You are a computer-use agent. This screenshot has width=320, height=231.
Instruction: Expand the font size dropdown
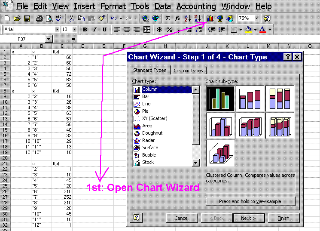(x=75, y=30)
